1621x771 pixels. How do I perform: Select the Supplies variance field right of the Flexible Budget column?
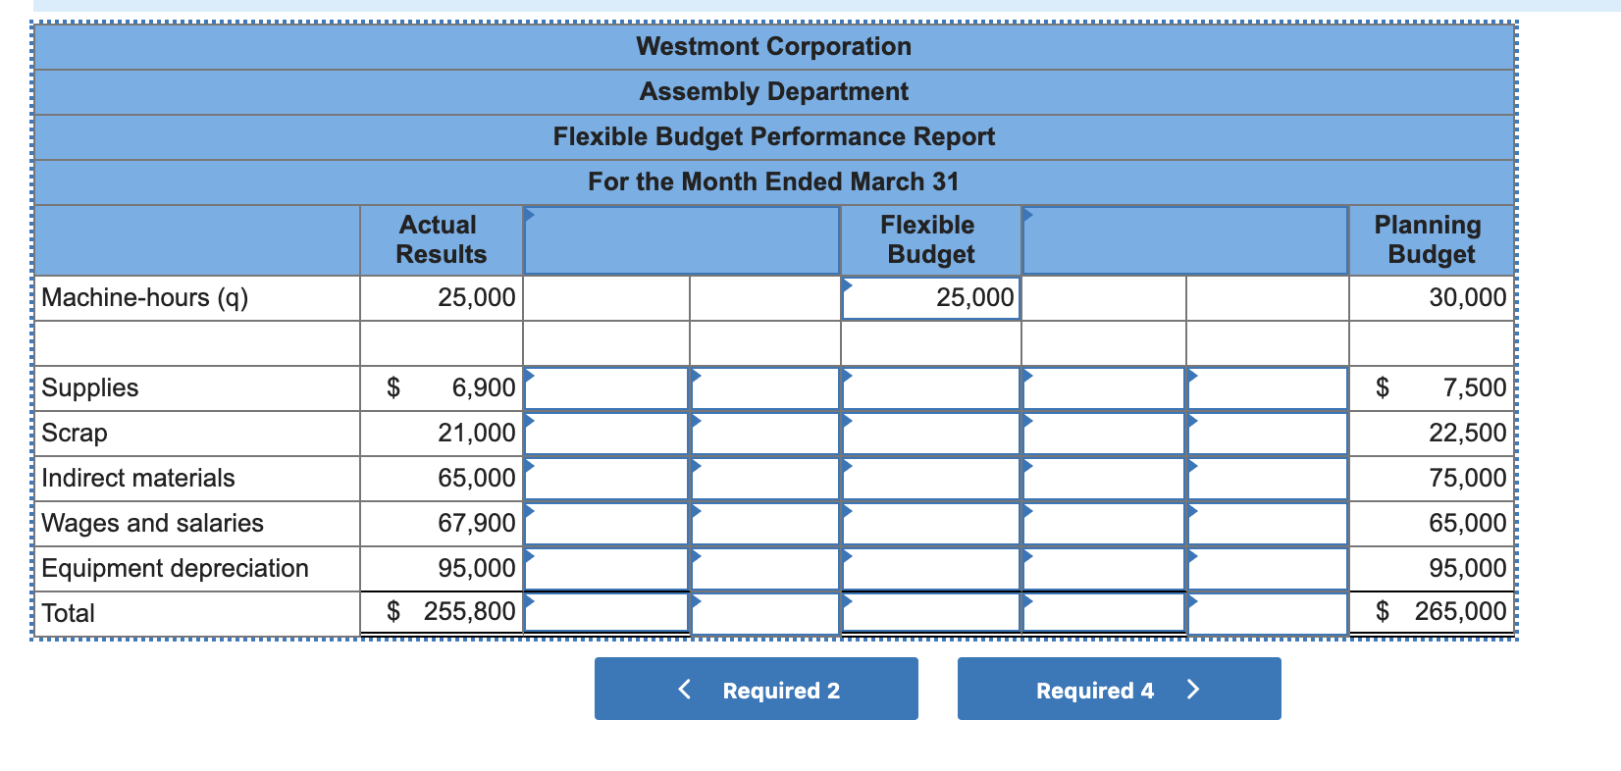coord(1104,388)
